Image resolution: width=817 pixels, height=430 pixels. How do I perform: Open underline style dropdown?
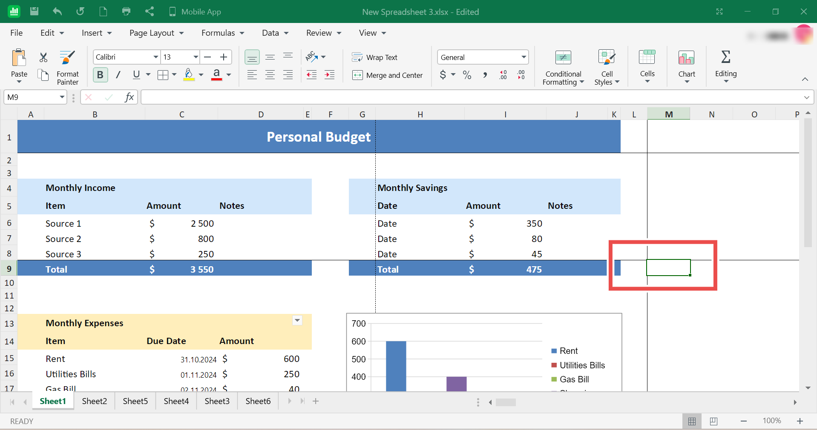148,75
